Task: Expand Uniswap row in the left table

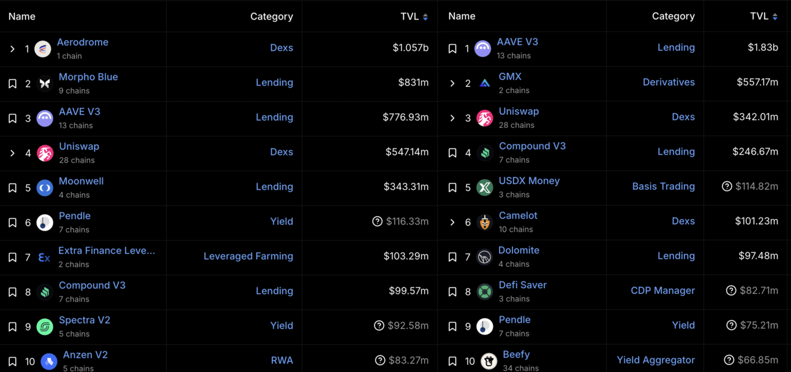Action: (x=12, y=153)
